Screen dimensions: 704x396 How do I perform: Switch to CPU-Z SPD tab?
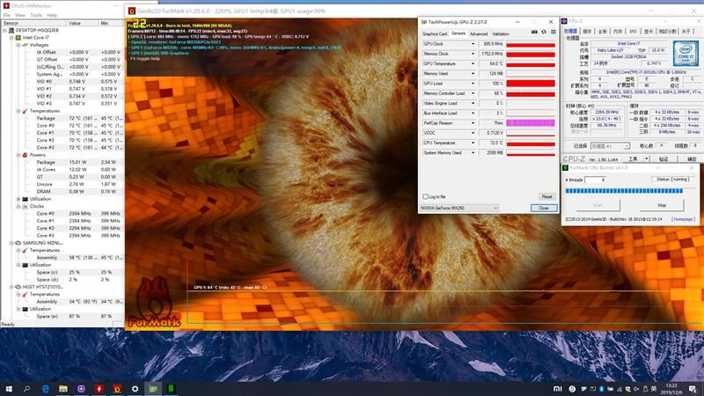(633, 32)
